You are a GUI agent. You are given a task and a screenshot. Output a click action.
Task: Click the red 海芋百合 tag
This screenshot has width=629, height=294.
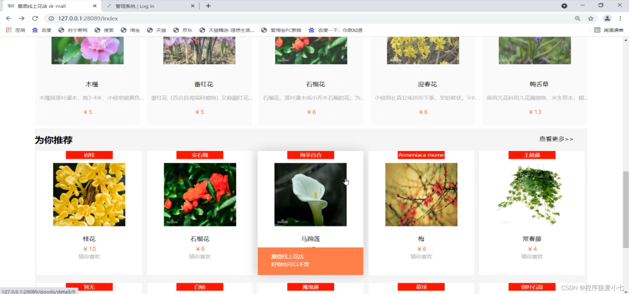311,155
